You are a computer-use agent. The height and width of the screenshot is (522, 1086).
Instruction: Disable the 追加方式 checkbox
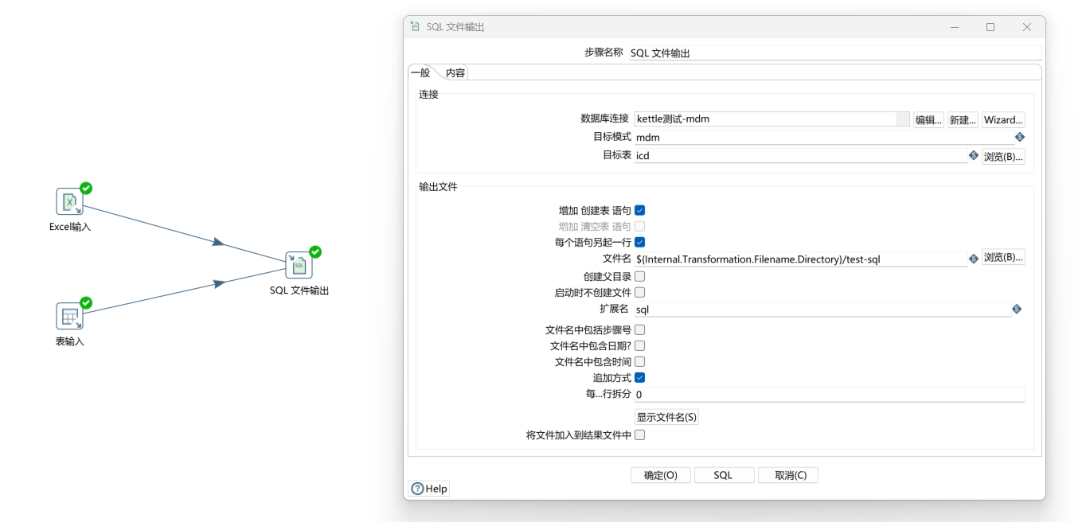(x=640, y=377)
